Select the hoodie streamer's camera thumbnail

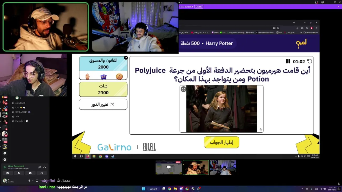[x=223, y=167]
